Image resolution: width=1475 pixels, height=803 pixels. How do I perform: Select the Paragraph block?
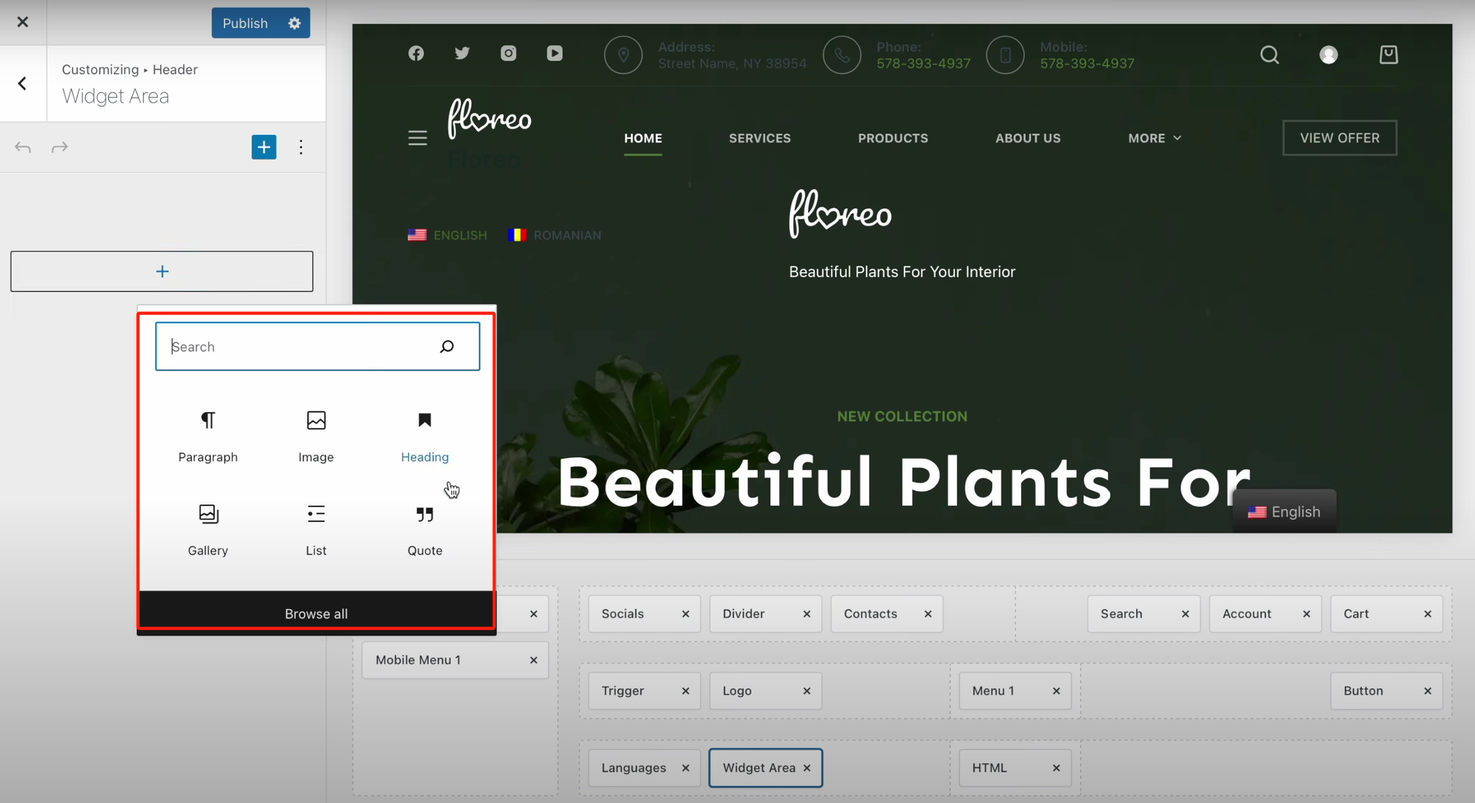click(x=208, y=436)
